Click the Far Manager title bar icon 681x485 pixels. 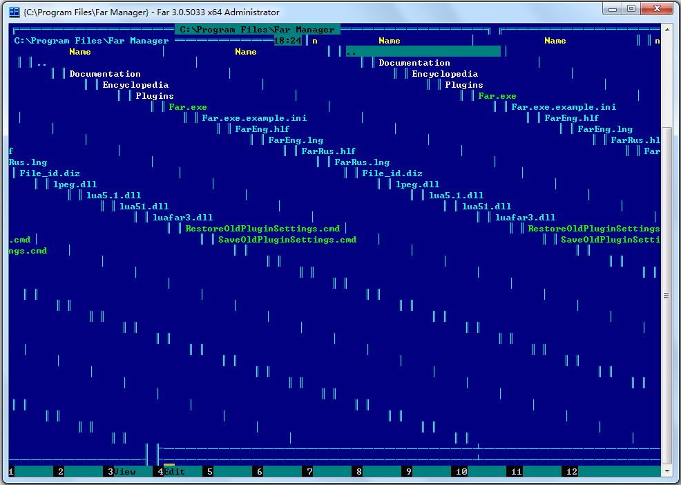14,12
